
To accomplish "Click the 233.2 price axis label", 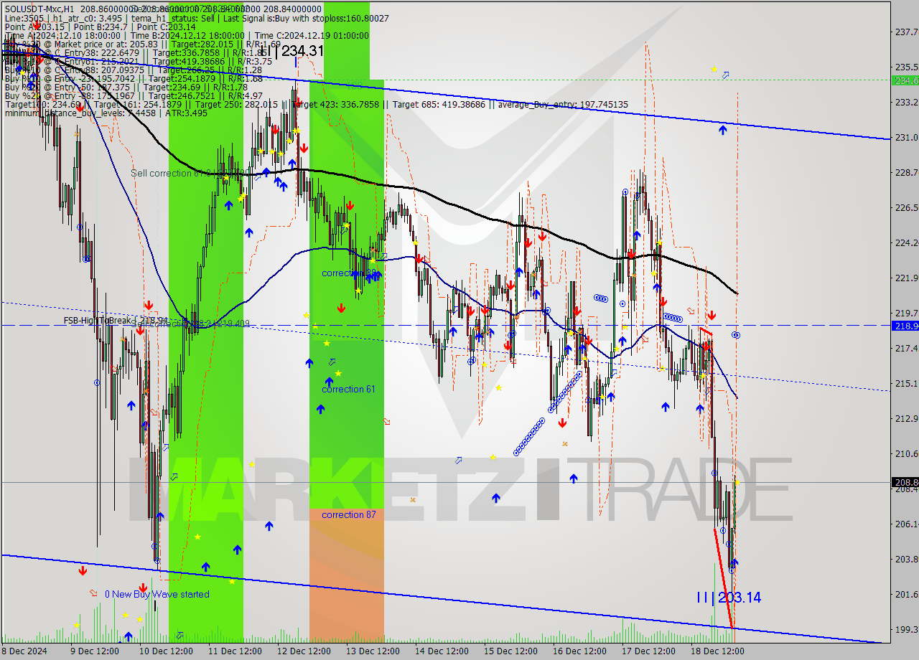I will pyautogui.click(x=906, y=102).
